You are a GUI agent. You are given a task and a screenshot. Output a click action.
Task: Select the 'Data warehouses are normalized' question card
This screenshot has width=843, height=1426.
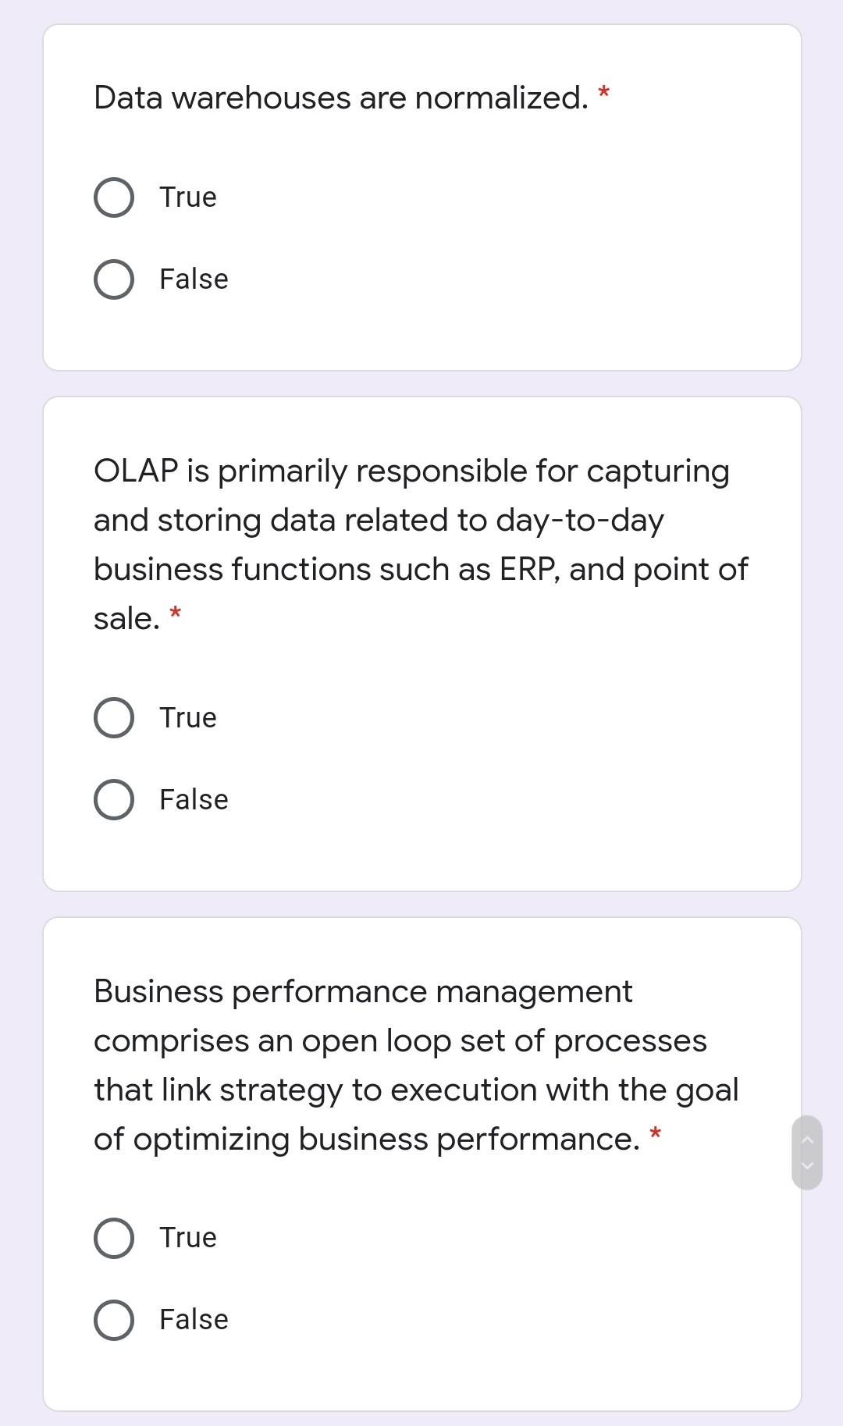tap(421, 197)
